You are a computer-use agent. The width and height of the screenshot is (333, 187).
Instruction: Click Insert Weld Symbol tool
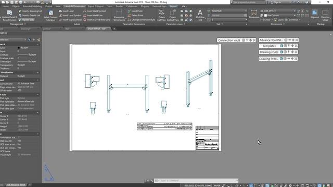[95, 11]
